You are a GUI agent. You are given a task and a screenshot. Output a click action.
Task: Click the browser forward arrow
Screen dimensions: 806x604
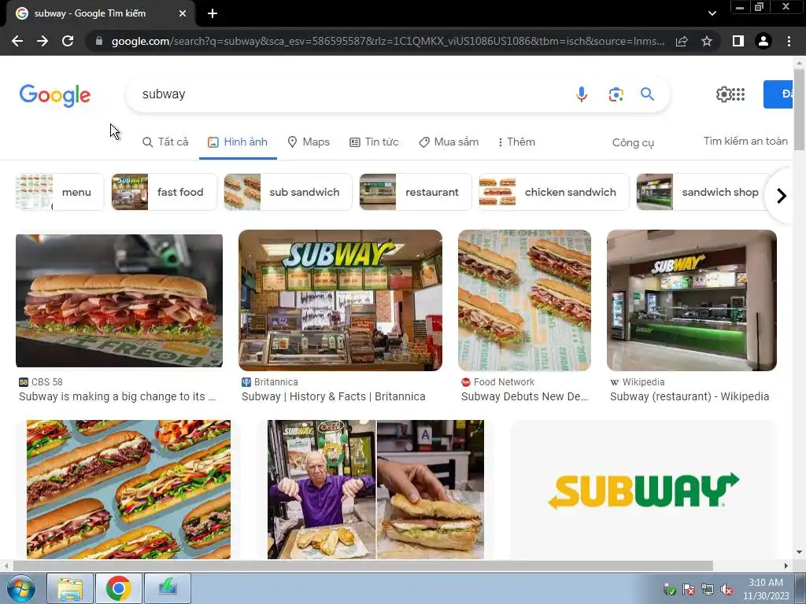pyautogui.click(x=43, y=41)
